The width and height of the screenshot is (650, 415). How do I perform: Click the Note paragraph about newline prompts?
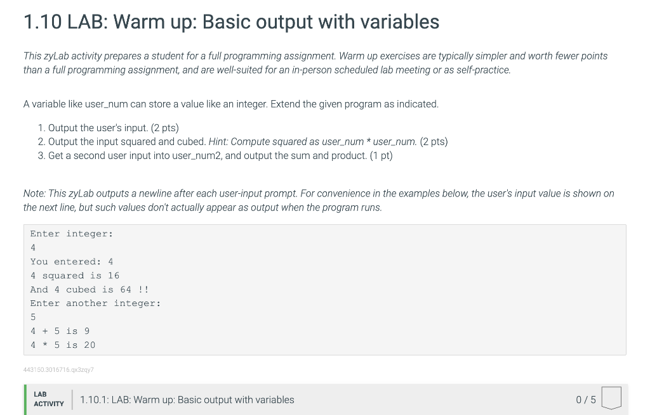click(319, 200)
